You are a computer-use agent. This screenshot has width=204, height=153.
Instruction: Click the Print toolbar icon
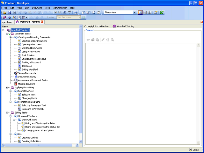pos(14,12)
